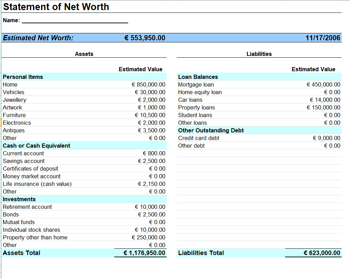This screenshot has height=279, width=350.
Task: Click the Assets Total amount cell
Action: point(144,253)
